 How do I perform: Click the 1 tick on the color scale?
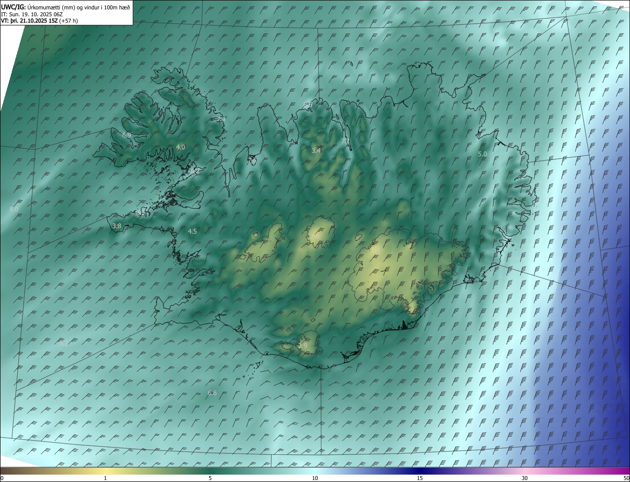tap(105, 478)
